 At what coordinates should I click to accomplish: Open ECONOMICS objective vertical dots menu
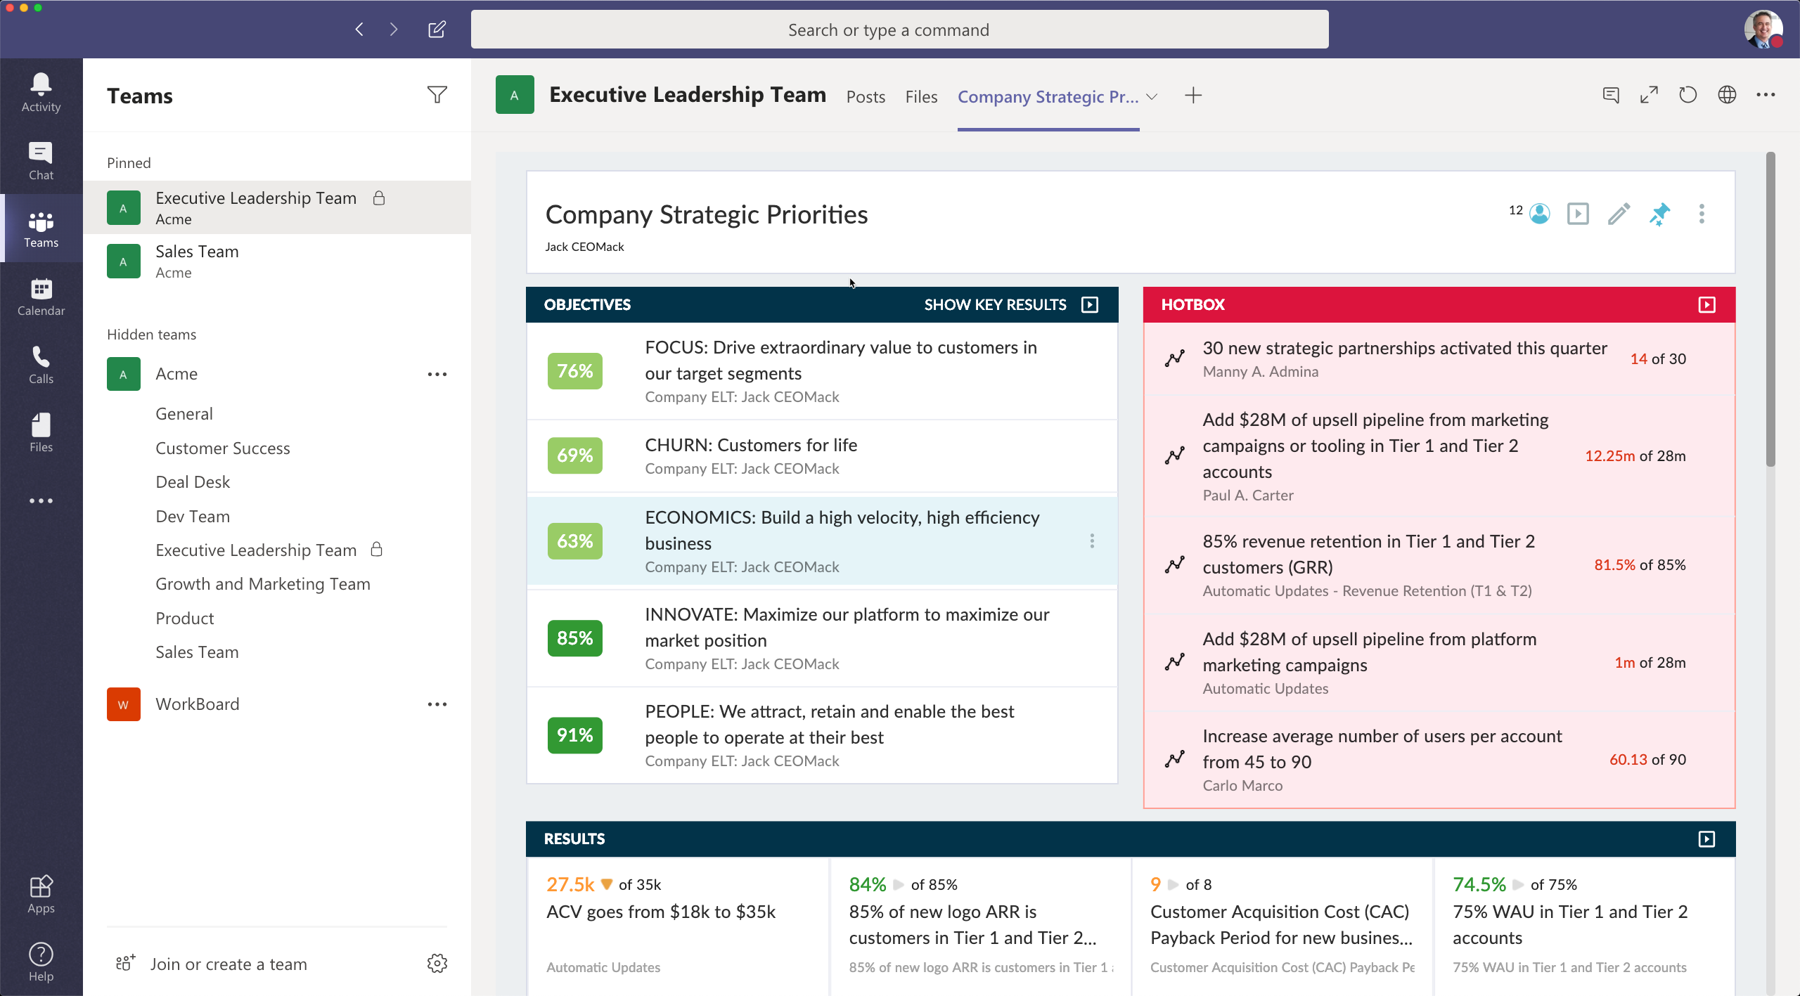pos(1091,541)
